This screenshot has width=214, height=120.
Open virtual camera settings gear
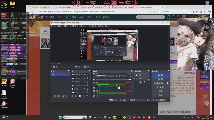[x=168, y=83]
